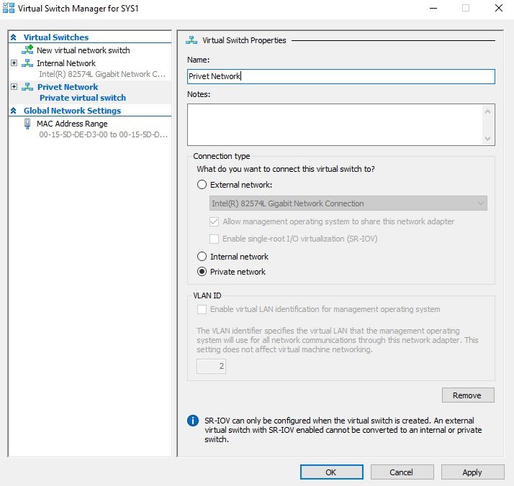Click the 00-15-5D-DE-D3-00 MAC range text
Viewport: 514px width, 486px height.
[x=103, y=134]
